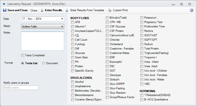Click the Save and Close floppy disk icon
Screen dimensions: 197x106
tap(5, 10)
